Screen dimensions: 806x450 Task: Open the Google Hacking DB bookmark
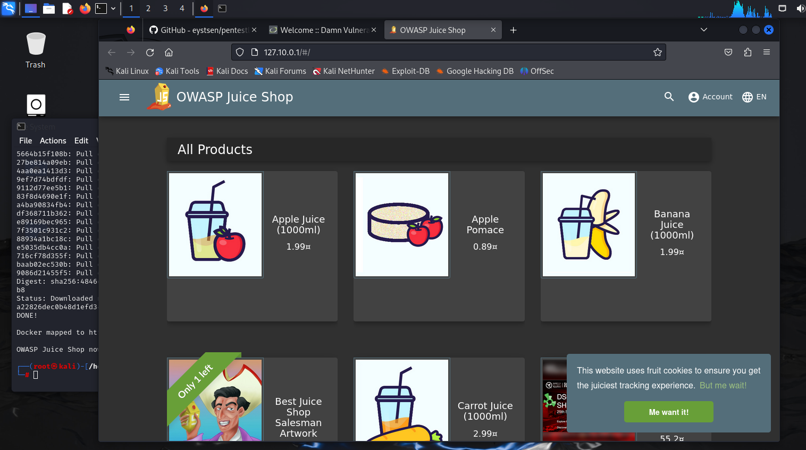pyautogui.click(x=475, y=71)
